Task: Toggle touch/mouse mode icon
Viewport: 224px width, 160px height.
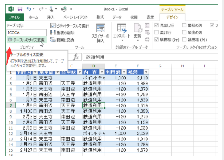Action: [51, 9]
